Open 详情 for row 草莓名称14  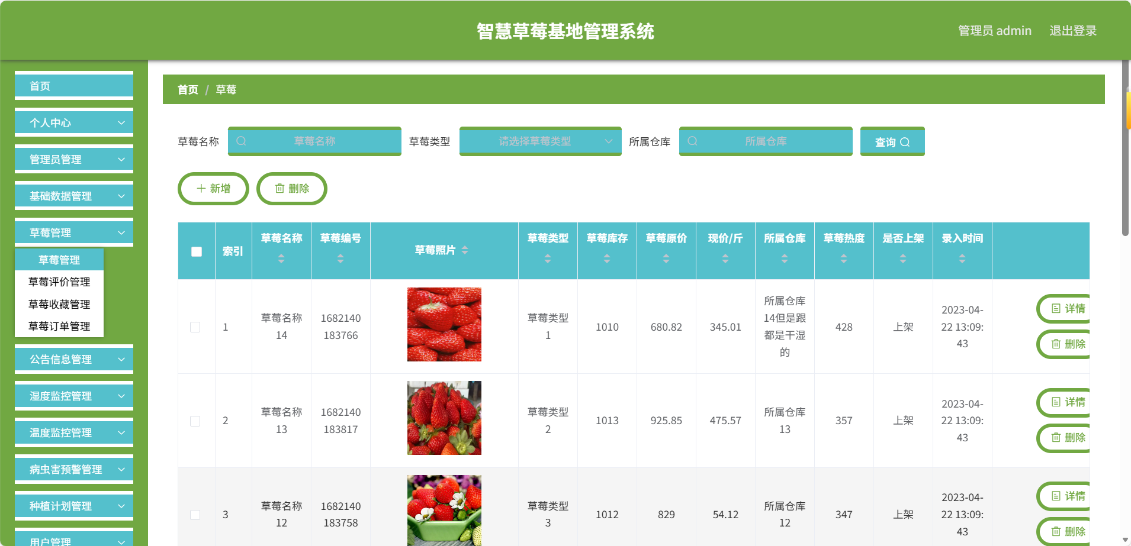pyautogui.click(x=1064, y=309)
